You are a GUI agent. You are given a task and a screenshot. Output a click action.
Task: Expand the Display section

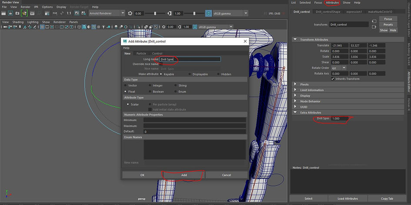coord(295,96)
